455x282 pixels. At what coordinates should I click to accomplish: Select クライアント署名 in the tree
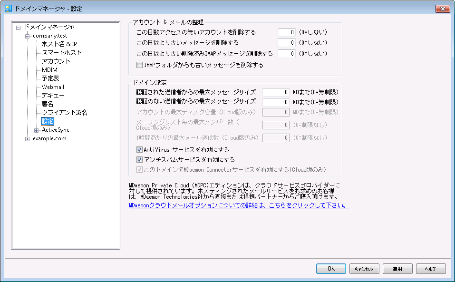[x=64, y=113]
